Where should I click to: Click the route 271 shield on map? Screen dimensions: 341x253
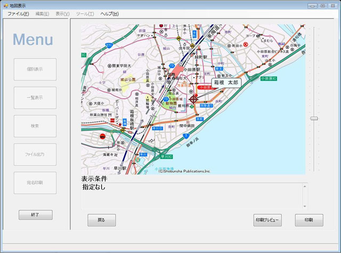(109, 45)
